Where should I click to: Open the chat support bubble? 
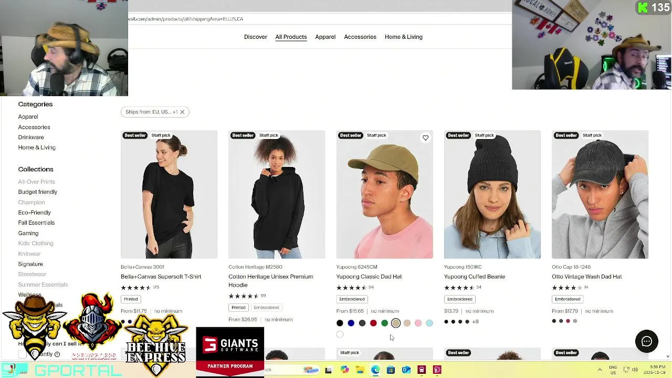646,341
